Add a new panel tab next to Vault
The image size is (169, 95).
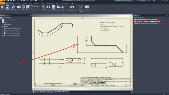point(139,16)
